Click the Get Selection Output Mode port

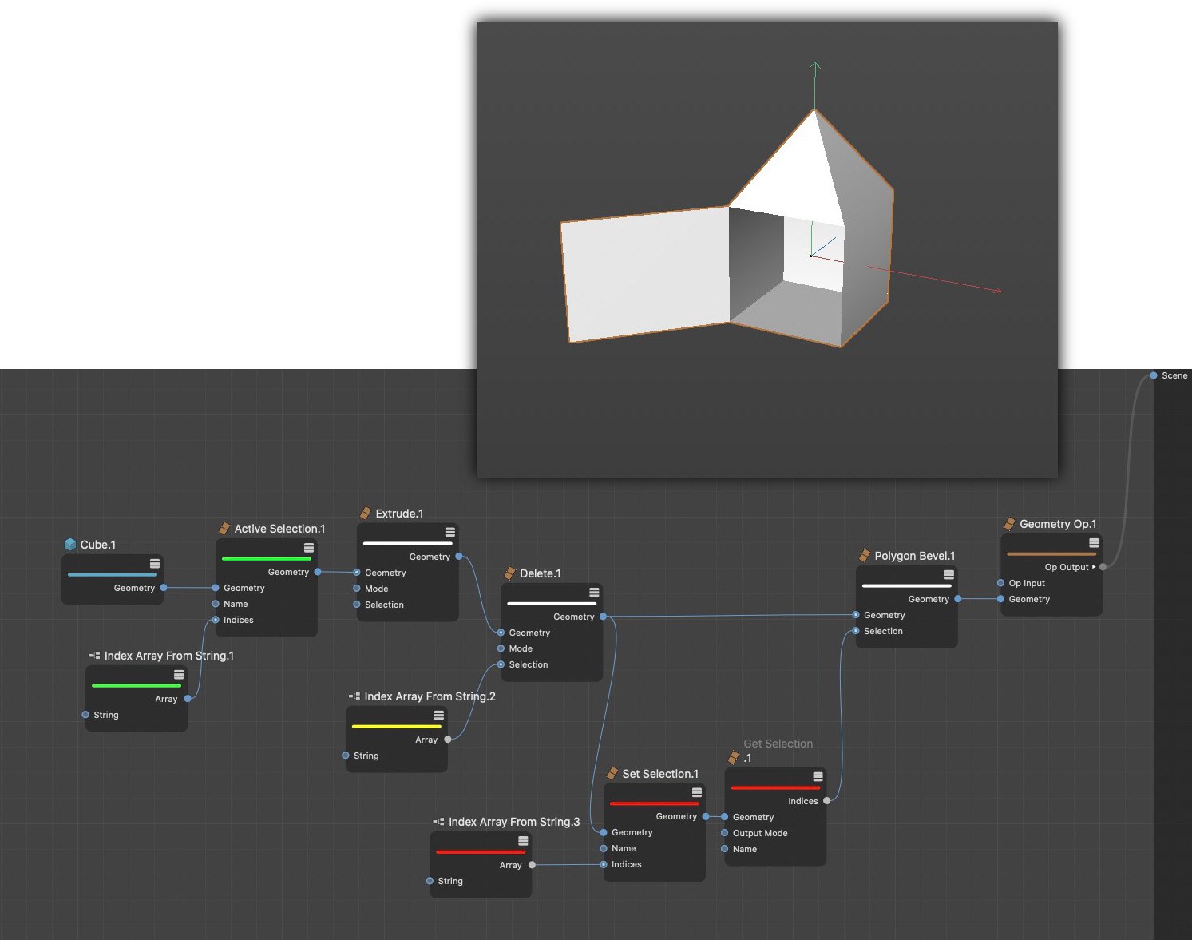[725, 833]
